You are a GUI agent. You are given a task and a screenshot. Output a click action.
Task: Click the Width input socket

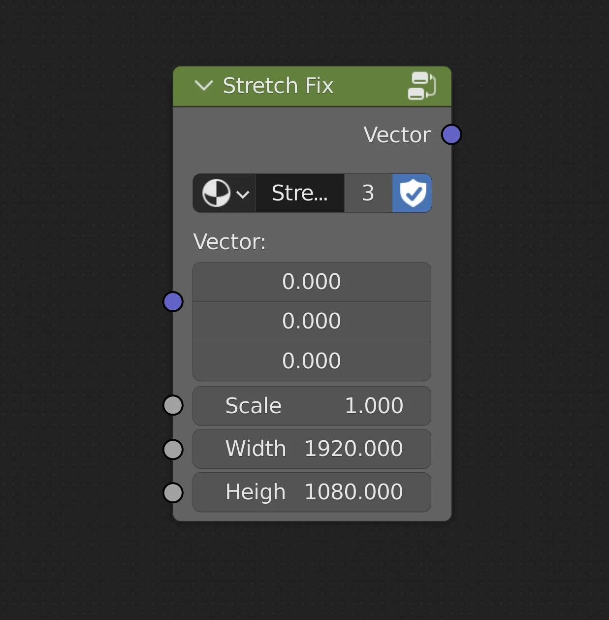coord(173,449)
